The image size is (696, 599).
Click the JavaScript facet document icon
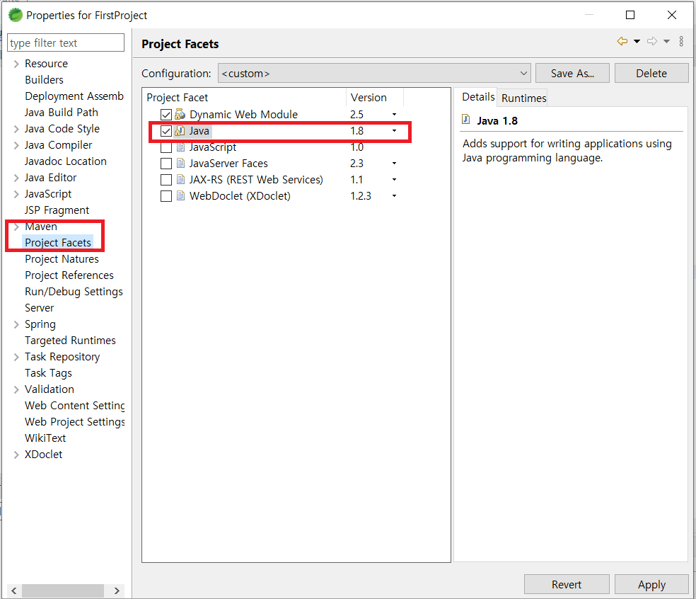(180, 147)
